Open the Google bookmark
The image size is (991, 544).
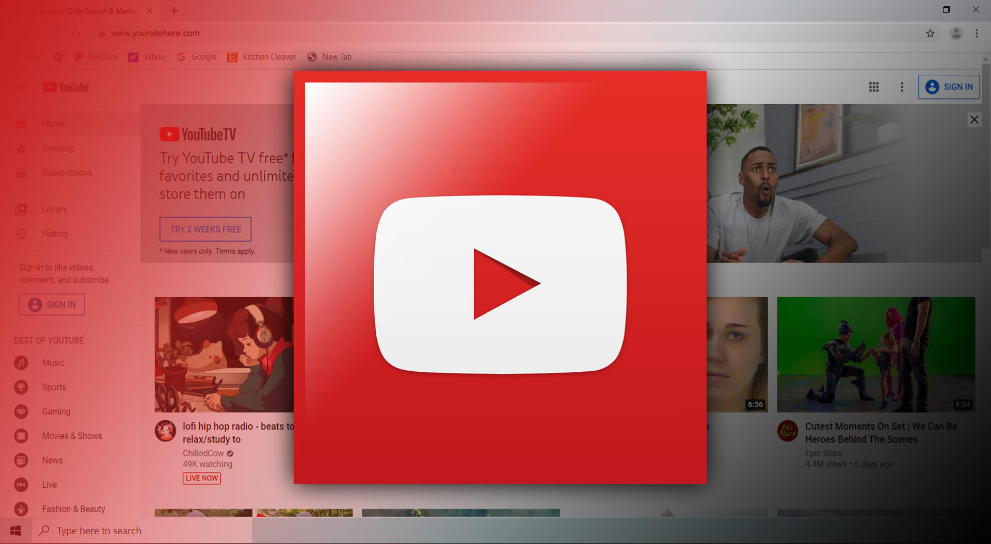click(x=197, y=57)
